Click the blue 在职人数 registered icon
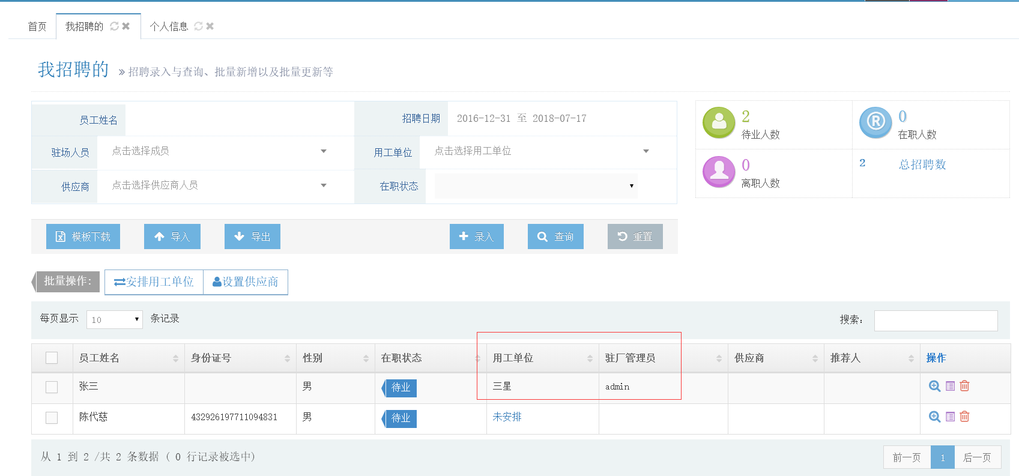The image size is (1019, 476). tap(875, 122)
